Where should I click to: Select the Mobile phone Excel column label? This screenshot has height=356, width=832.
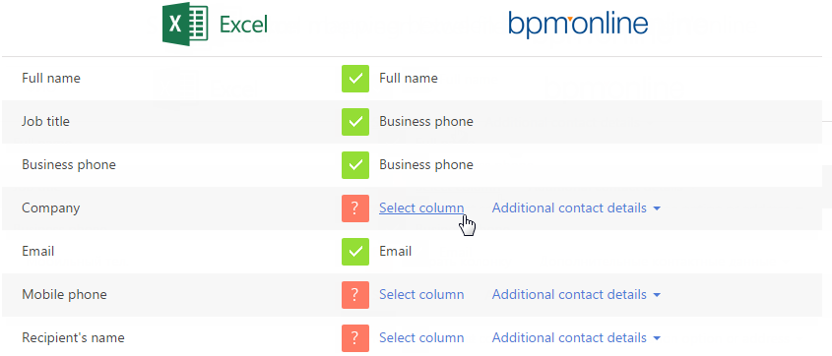point(64,295)
